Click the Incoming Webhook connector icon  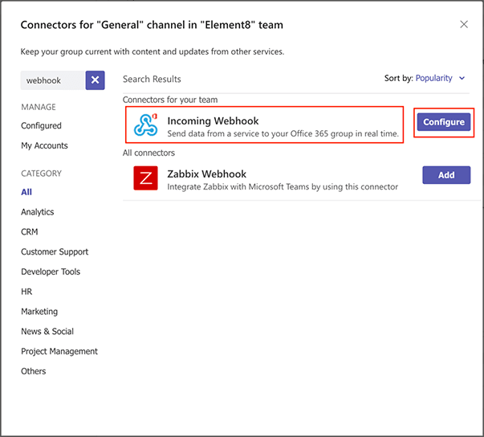(146, 125)
